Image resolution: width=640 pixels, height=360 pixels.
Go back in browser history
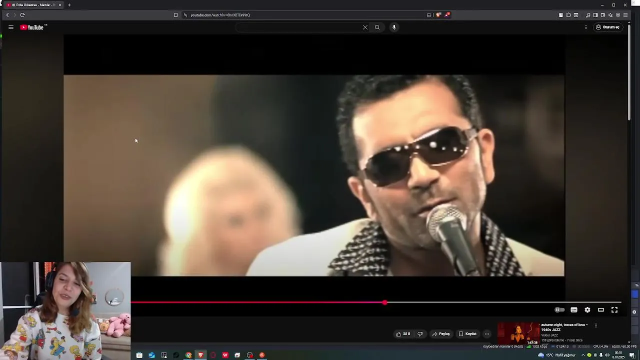tap(7, 15)
